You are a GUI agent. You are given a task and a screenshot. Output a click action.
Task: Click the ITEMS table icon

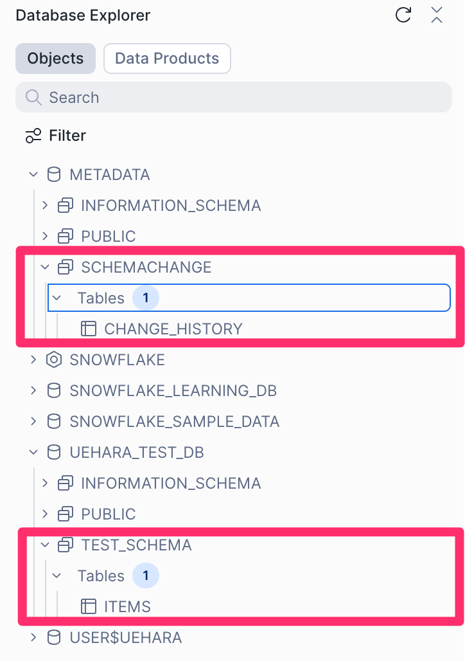[x=88, y=606]
